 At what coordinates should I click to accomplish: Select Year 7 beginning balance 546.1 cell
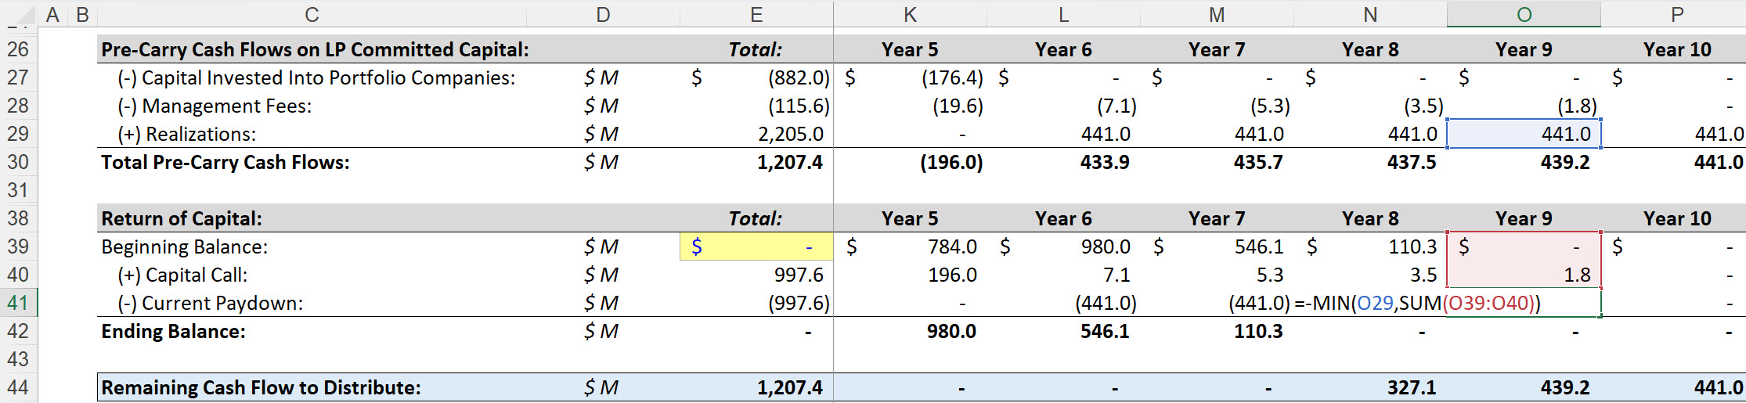coord(1217,246)
